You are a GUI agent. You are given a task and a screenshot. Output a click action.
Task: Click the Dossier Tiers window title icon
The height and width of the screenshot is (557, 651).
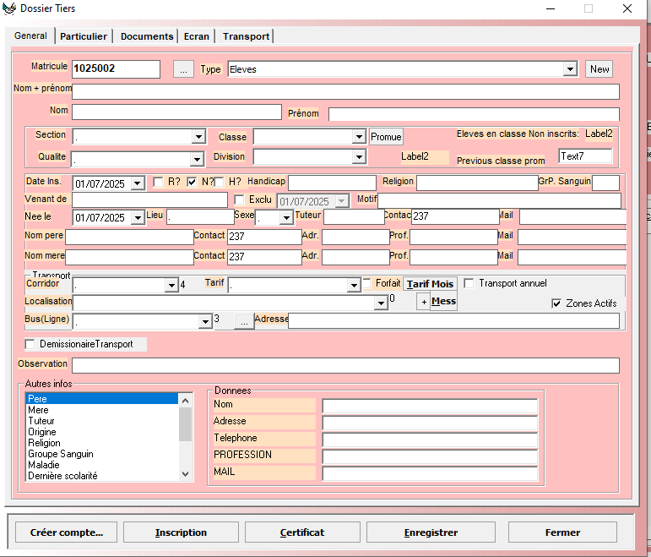tap(9, 8)
